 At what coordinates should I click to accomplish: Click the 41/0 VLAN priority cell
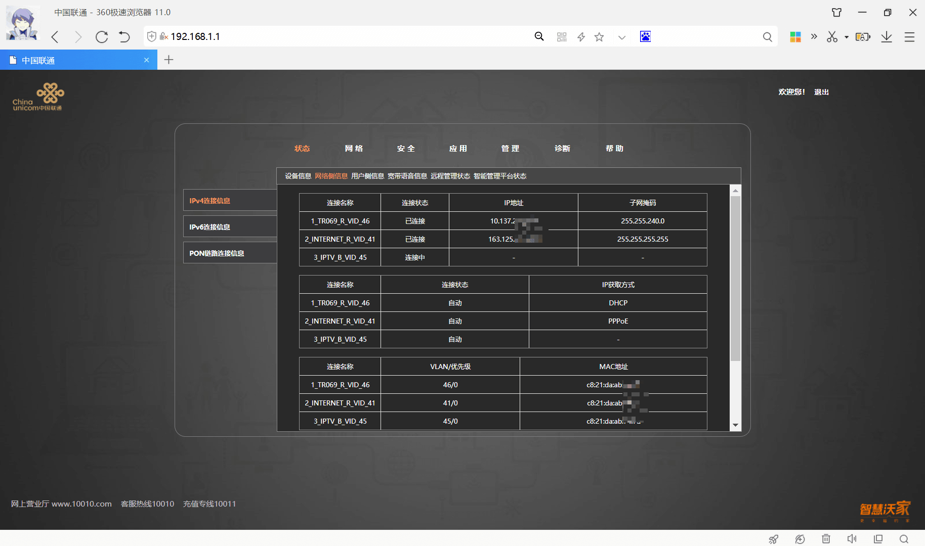(x=450, y=403)
